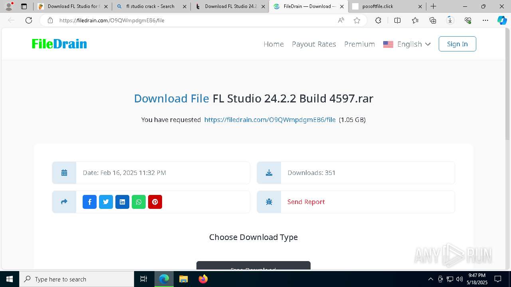Share file on WhatsApp
The image size is (511, 287).
click(x=139, y=202)
